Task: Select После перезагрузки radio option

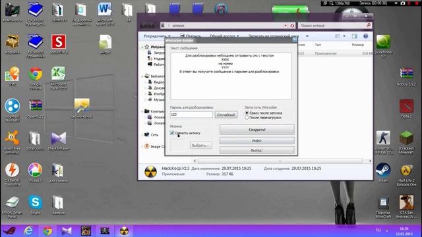Action: coord(247,117)
